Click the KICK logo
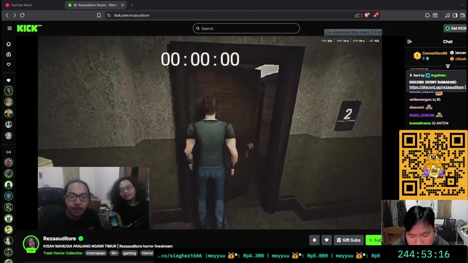Image resolution: width=468 pixels, height=263 pixels. [x=29, y=28]
